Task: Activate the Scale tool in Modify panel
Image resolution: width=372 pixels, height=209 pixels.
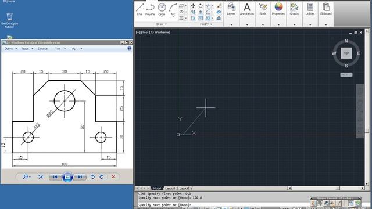Action: pos(201,18)
